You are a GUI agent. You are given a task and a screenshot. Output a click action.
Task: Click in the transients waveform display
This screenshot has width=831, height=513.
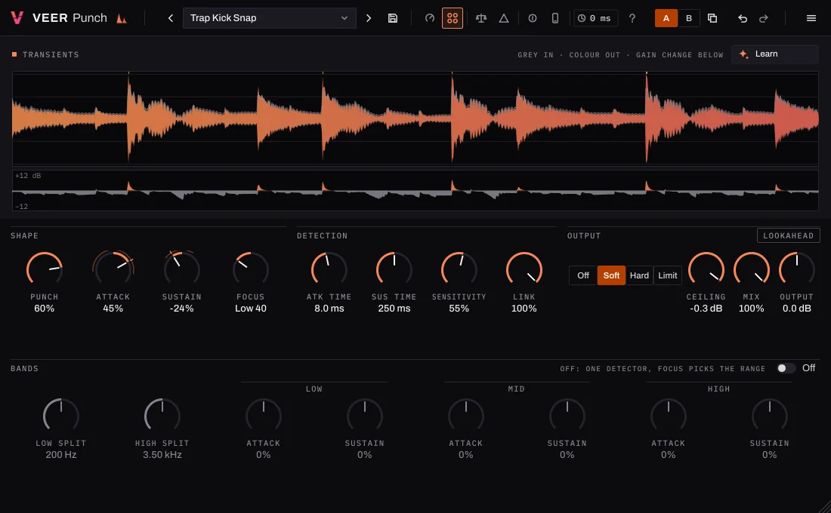point(415,118)
